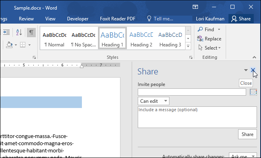Click the Invite people text field
Image resolution: width=261 pixels, height=158 pixels.
pos(192,92)
